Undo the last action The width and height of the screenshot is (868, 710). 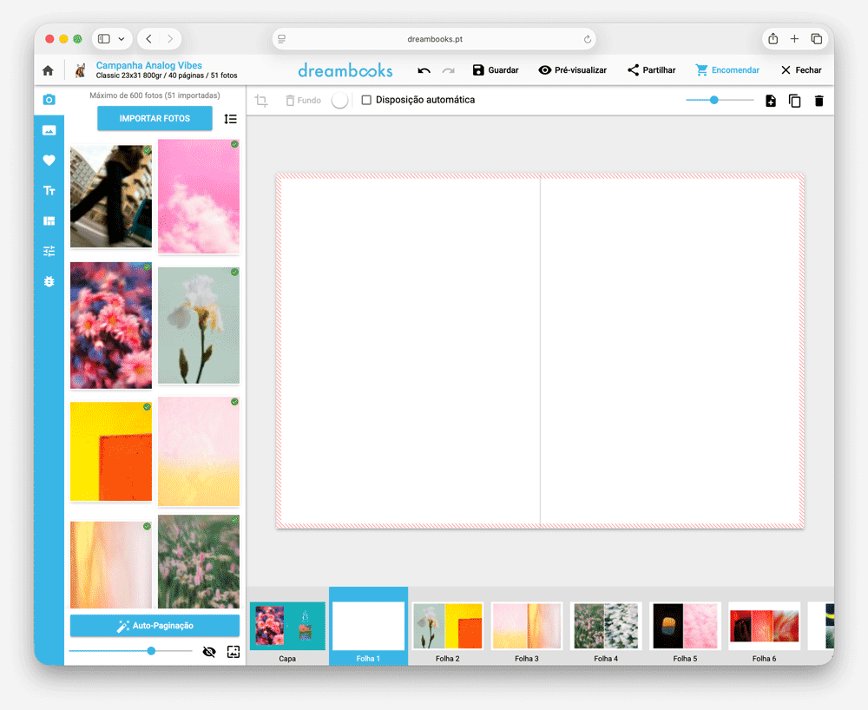[x=424, y=70]
